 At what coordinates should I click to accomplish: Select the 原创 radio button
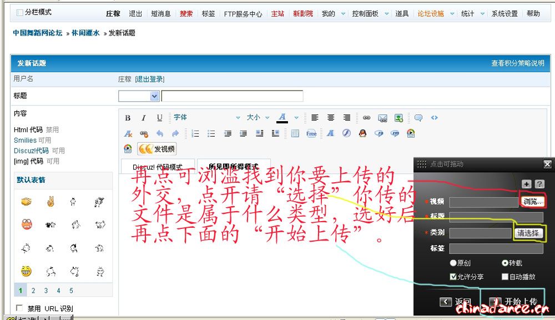click(x=453, y=263)
